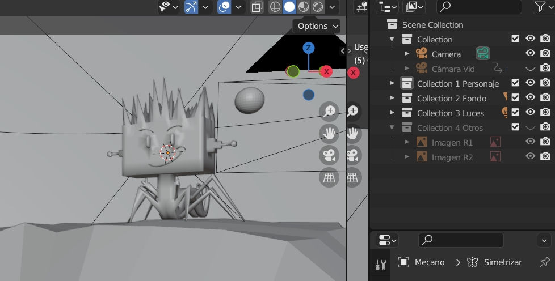Disable render for Imagen R1 camera icon

(x=545, y=142)
